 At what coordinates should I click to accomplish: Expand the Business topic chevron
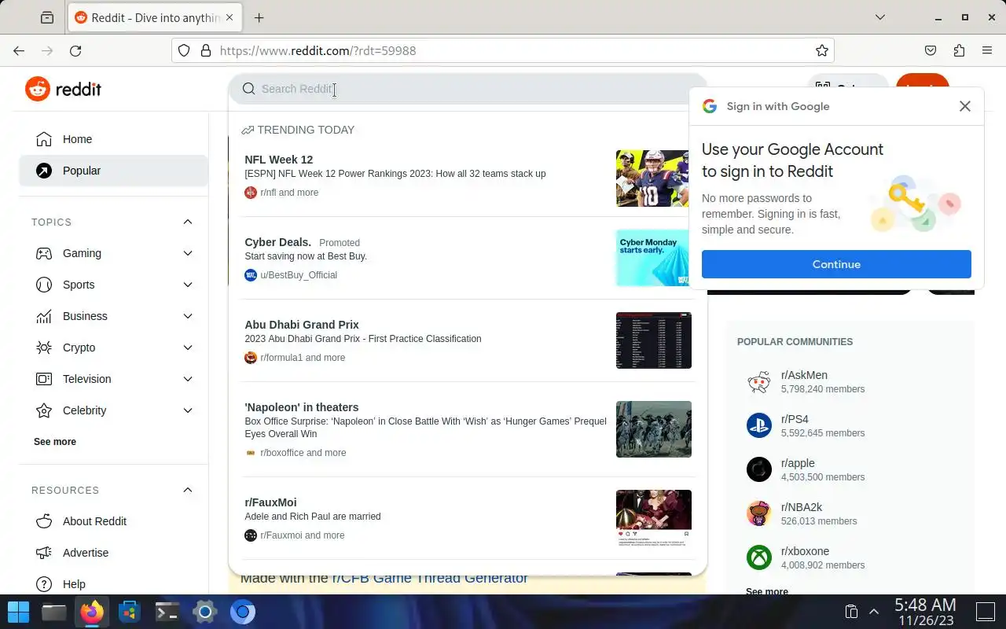[188, 316]
